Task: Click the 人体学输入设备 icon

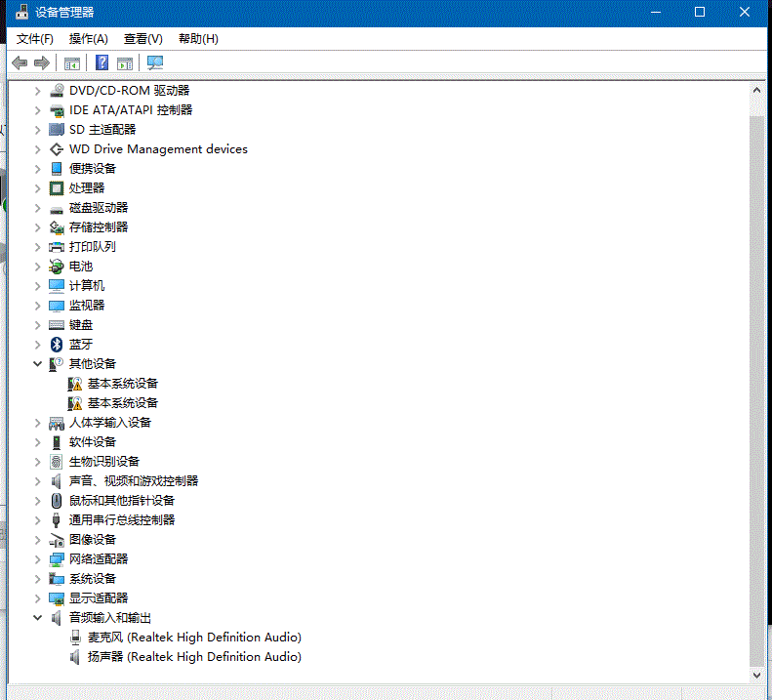Action: click(x=57, y=423)
